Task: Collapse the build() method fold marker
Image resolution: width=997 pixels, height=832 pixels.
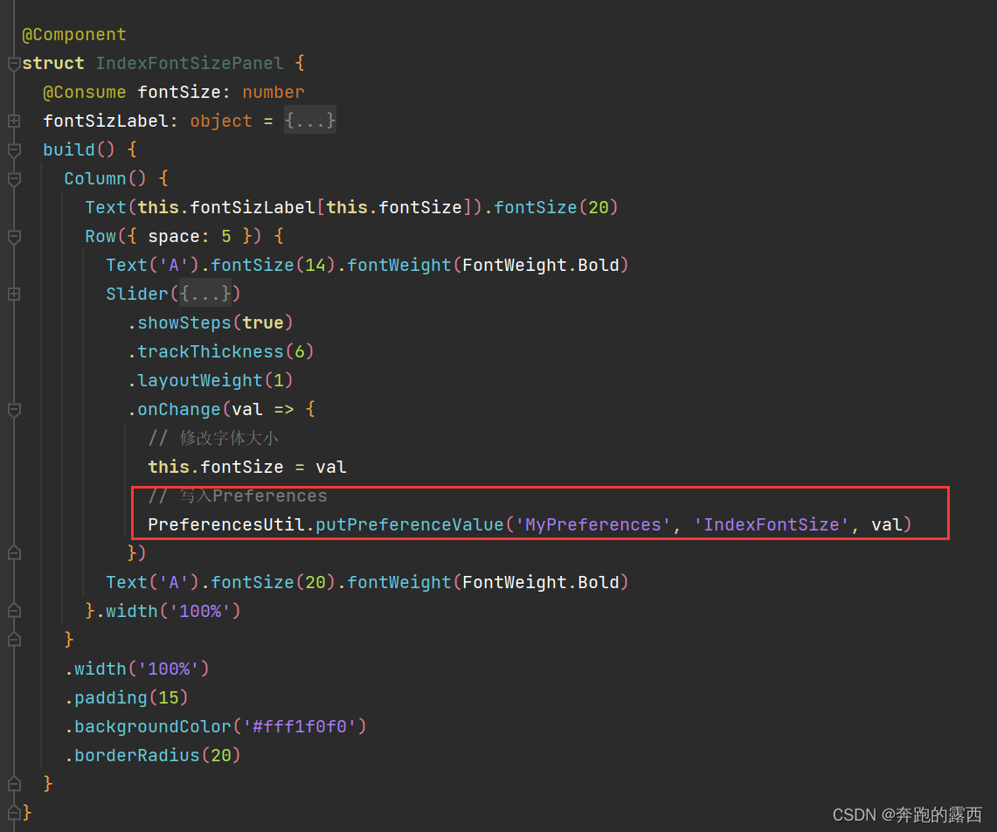Action: 14,149
